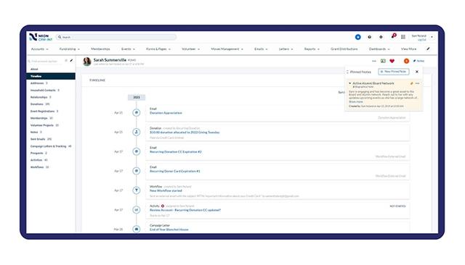Open the Review Account activity link
This screenshot has height=265, width=465.
(x=185, y=210)
